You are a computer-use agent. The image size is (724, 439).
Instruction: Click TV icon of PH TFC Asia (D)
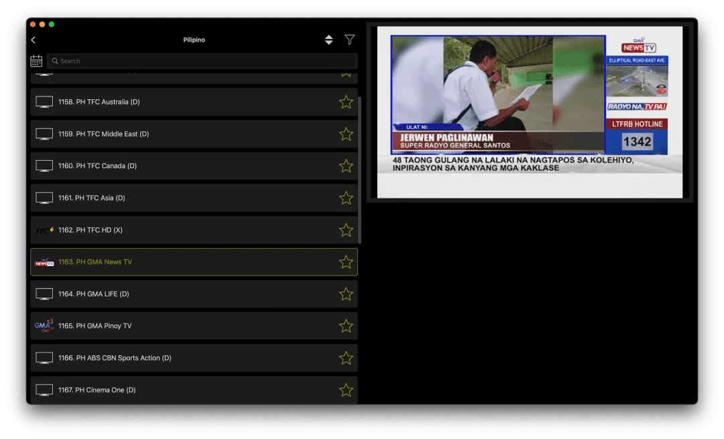(44, 198)
